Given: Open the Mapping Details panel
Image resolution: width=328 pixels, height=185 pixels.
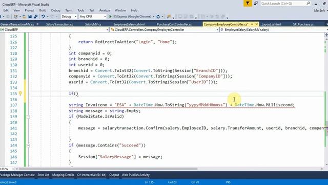Looking at the screenshot, I should (63, 175).
